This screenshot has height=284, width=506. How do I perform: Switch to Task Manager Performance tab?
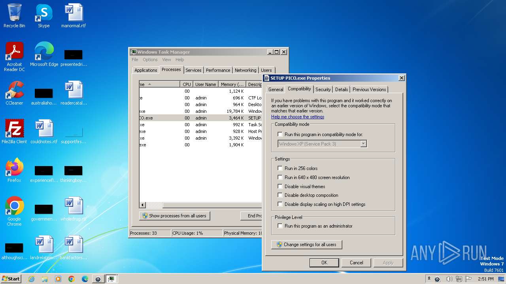pos(218,70)
